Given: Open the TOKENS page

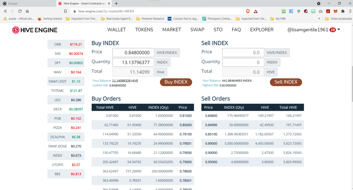Looking at the screenshot, I should 144,30.
